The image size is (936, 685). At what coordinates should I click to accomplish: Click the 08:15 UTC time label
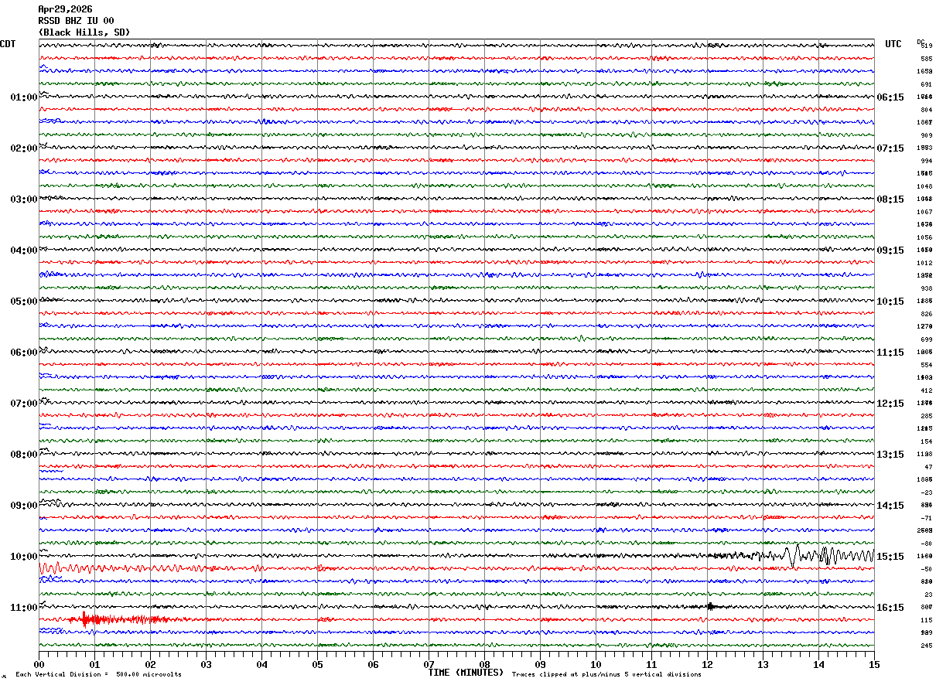tap(890, 199)
